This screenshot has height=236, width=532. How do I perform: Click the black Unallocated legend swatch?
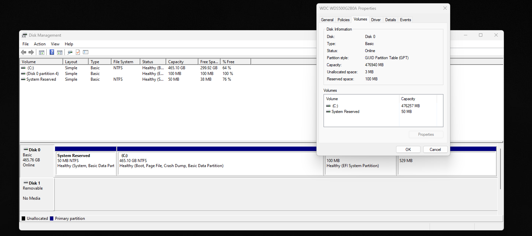[23, 219]
